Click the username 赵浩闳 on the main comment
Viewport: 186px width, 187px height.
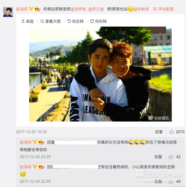[x=22, y=9]
